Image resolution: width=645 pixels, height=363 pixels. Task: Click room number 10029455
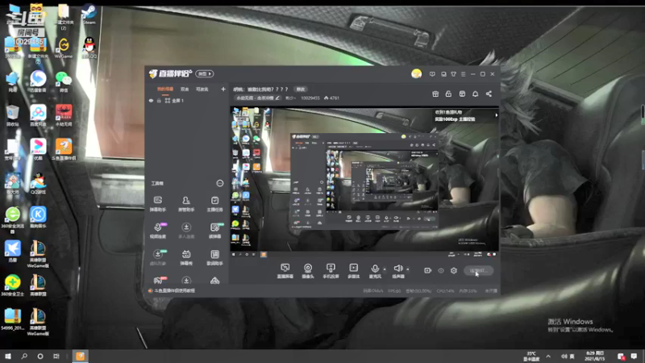click(310, 98)
